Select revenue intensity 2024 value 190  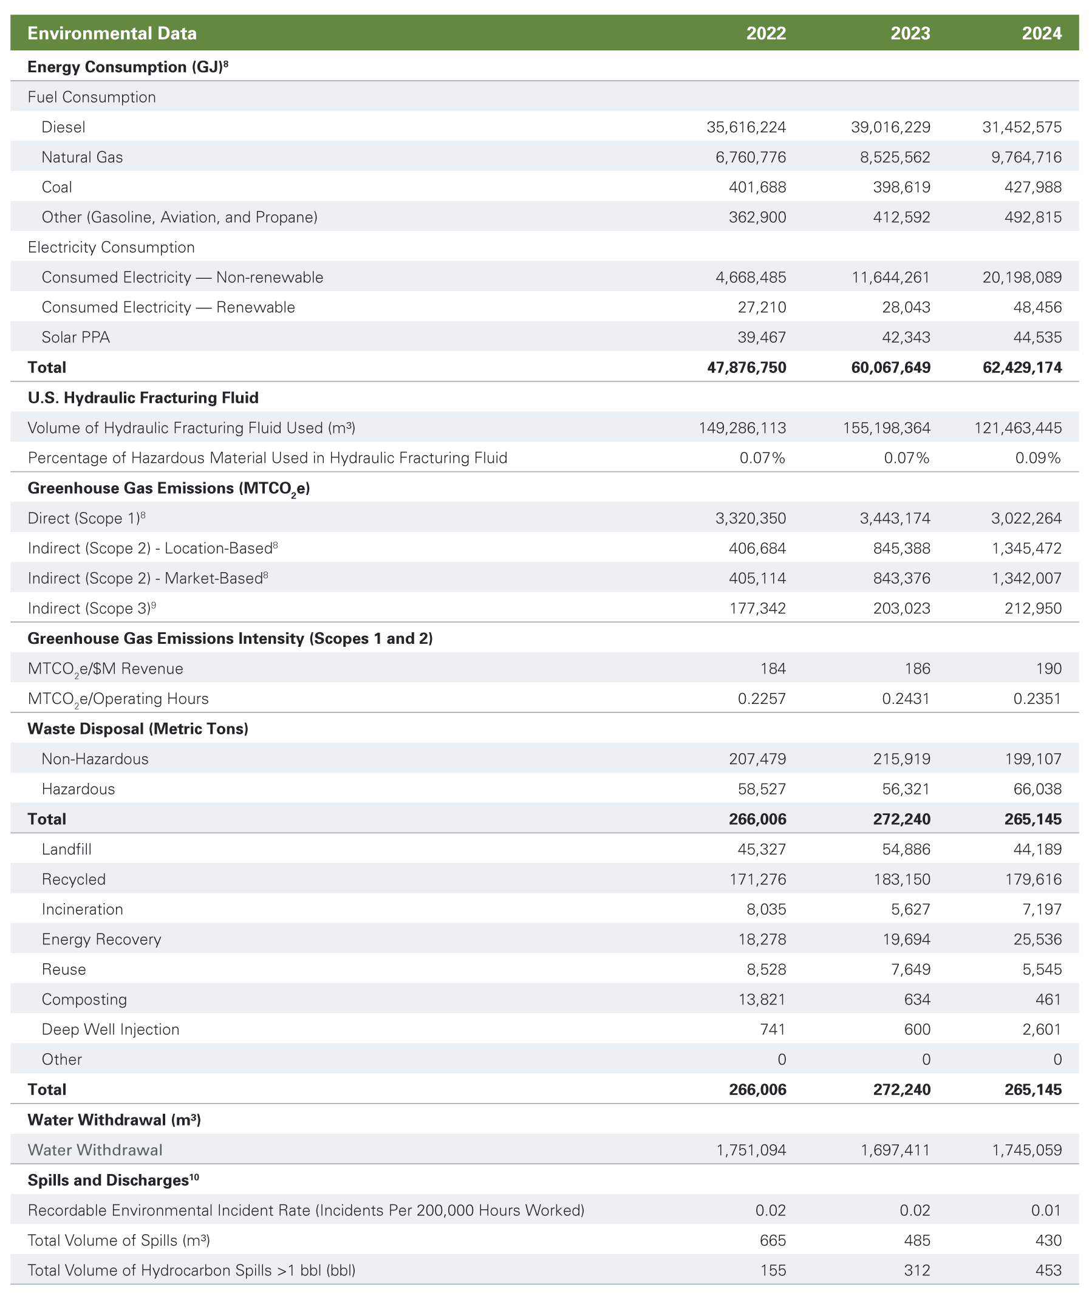click(x=1049, y=668)
